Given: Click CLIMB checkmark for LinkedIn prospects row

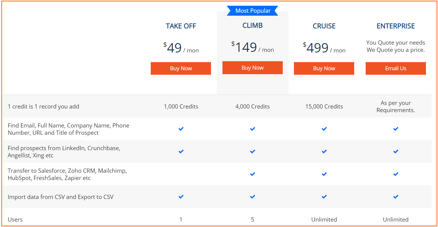Looking at the screenshot, I should 253,152.
